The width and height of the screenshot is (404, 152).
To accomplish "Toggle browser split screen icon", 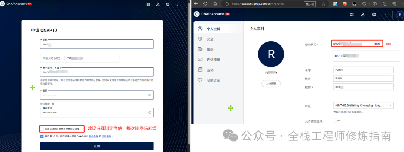I will (x=374, y=4).
